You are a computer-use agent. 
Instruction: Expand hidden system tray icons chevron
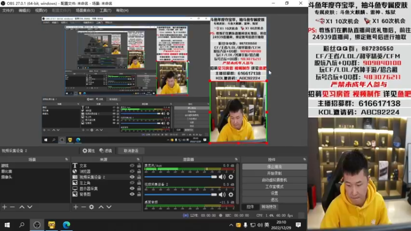(231, 225)
